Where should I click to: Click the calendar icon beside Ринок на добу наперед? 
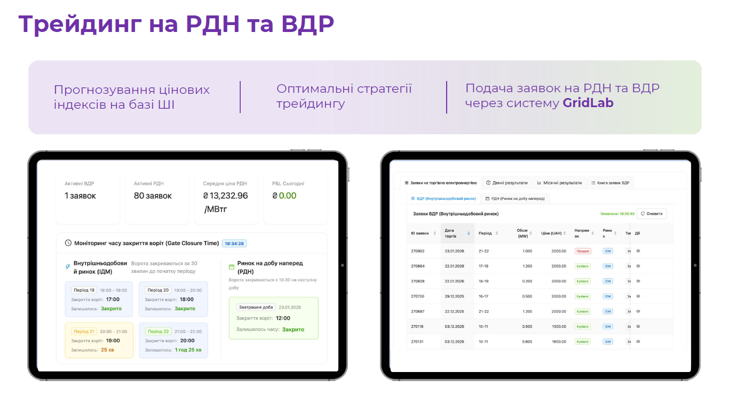[x=232, y=267]
